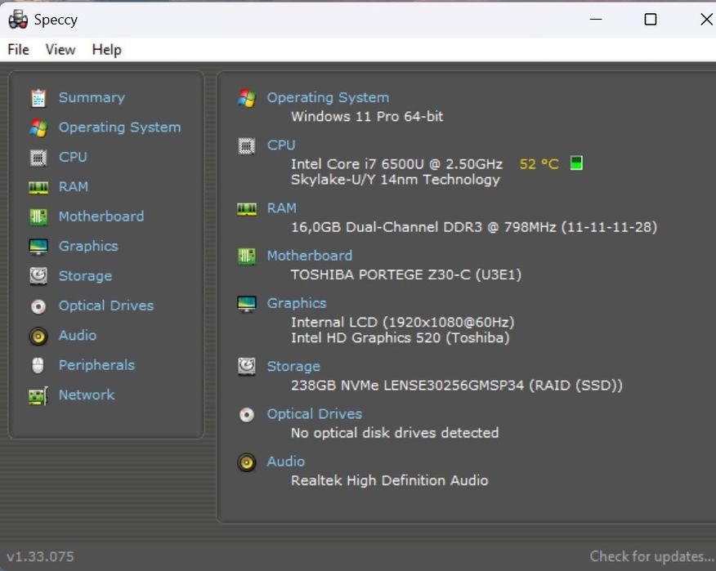Click Windows 11 Pro 64-bit text
The height and width of the screenshot is (571, 716).
click(367, 116)
